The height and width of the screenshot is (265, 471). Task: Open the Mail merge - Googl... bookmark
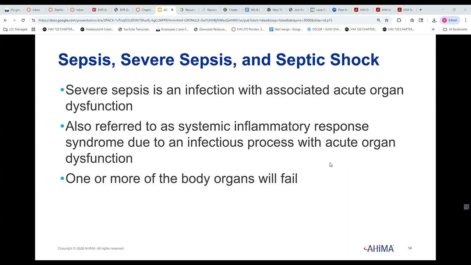[x=286, y=29]
